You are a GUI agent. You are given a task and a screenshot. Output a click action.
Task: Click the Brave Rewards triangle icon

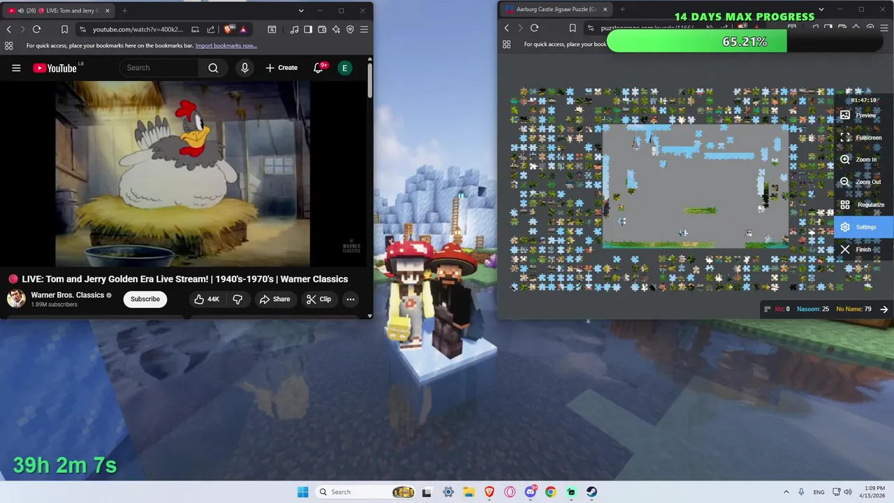pyautogui.click(x=243, y=29)
